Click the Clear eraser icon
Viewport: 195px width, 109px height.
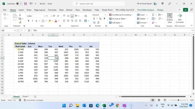pos(153,23)
